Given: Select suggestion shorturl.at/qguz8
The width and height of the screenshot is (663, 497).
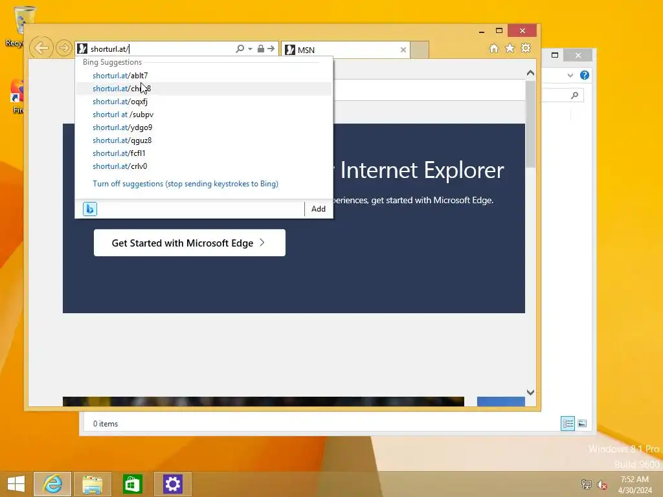Looking at the screenshot, I should (x=204, y=140).
